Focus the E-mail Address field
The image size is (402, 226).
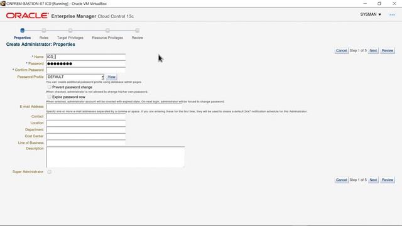click(114, 107)
